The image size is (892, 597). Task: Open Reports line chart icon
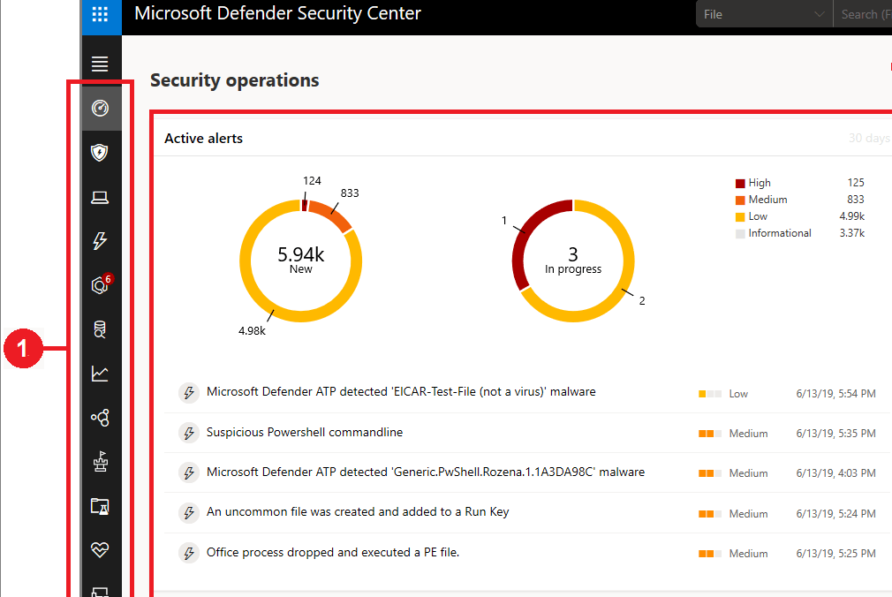pyautogui.click(x=100, y=374)
